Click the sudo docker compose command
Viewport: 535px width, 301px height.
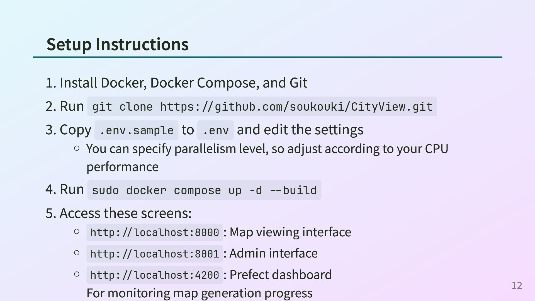204,190
